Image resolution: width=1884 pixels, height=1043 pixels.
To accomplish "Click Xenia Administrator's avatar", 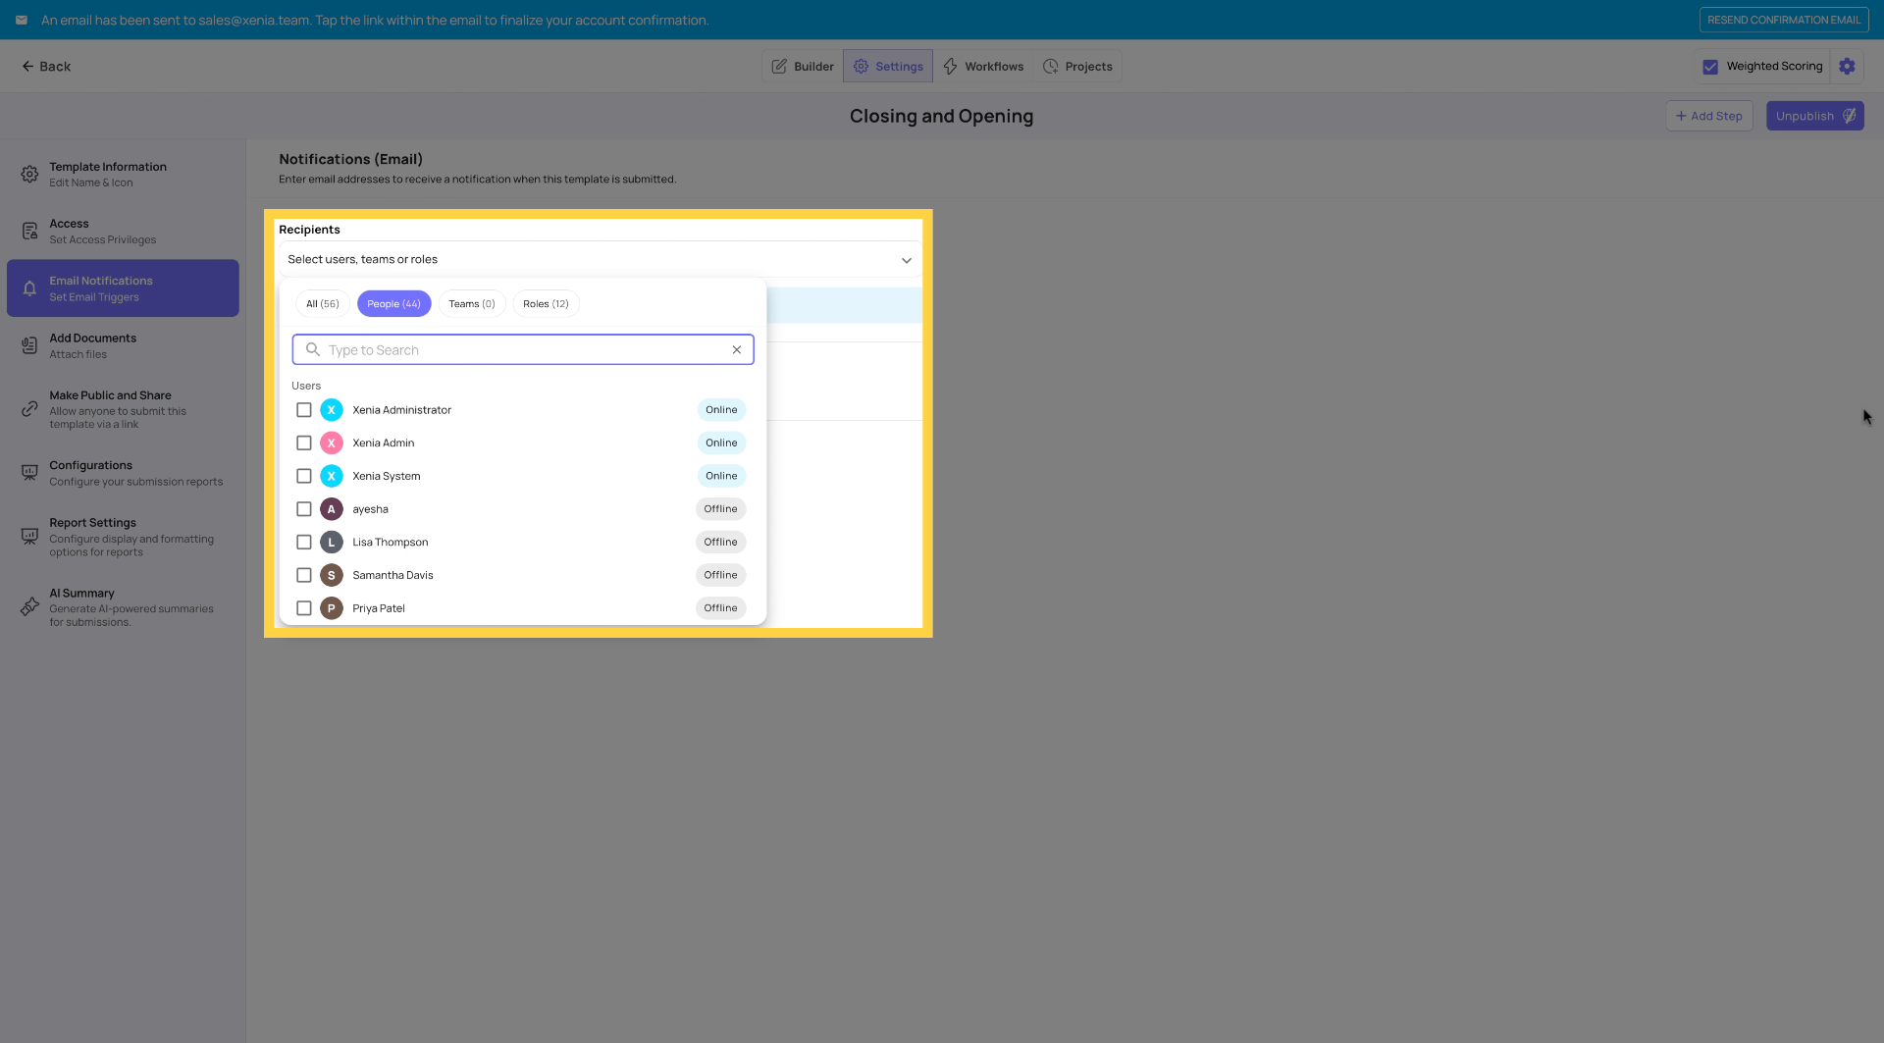I will tap(332, 410).
